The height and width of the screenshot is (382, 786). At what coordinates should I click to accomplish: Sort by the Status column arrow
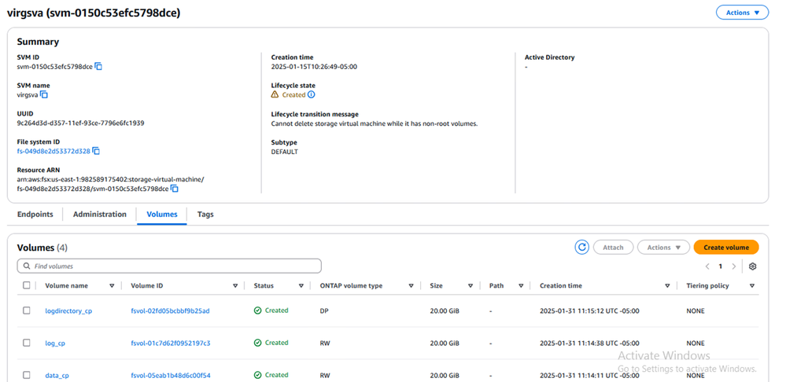(301, 286)
